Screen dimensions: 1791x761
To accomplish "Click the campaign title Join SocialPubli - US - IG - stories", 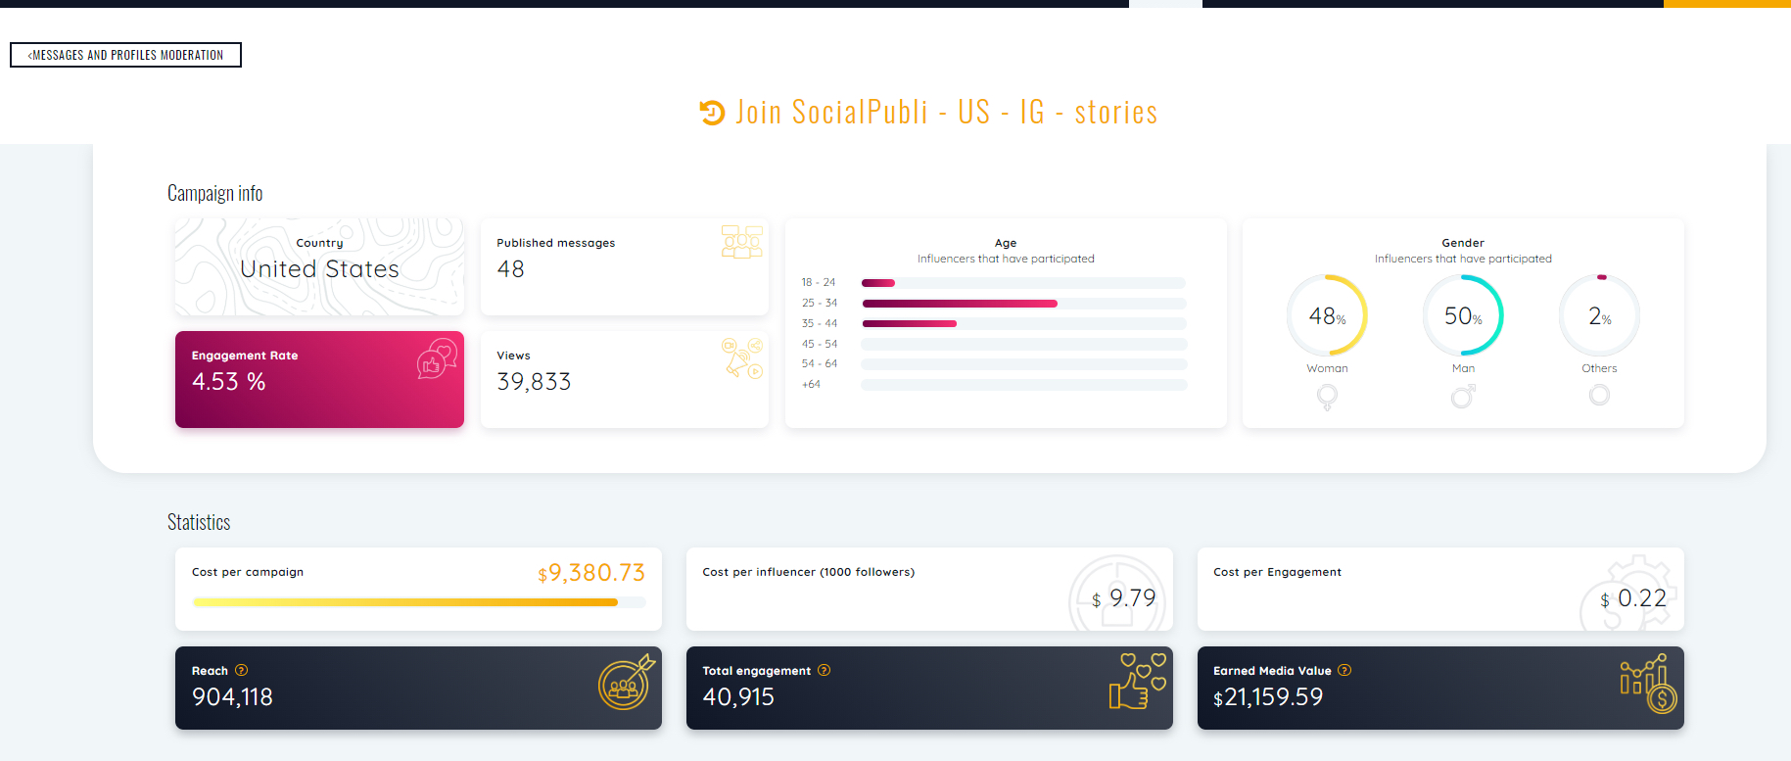I will 947,113.
